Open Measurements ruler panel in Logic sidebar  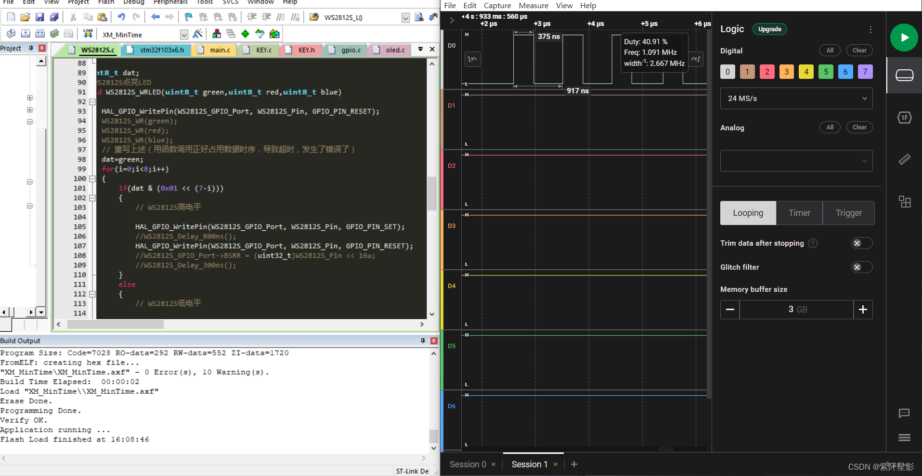[x=904, y=160]
